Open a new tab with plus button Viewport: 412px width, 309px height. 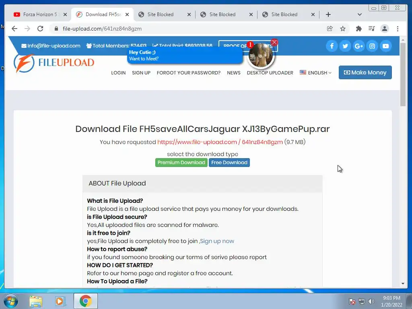328,14
